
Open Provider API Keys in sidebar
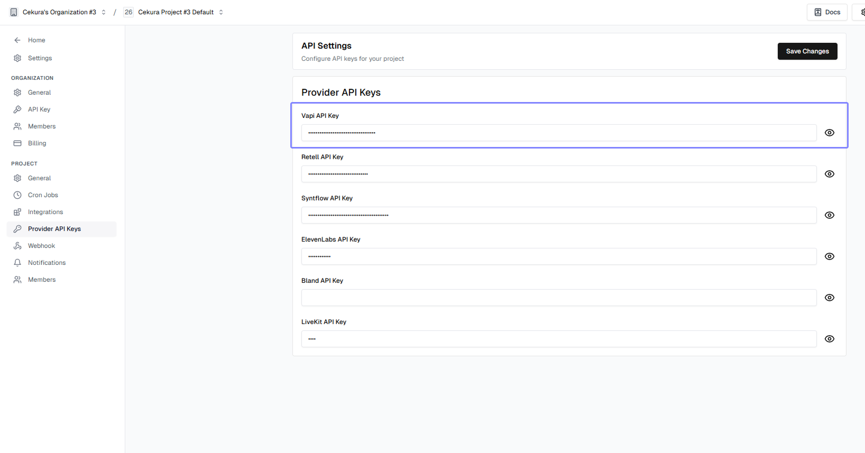pos(54,229)
